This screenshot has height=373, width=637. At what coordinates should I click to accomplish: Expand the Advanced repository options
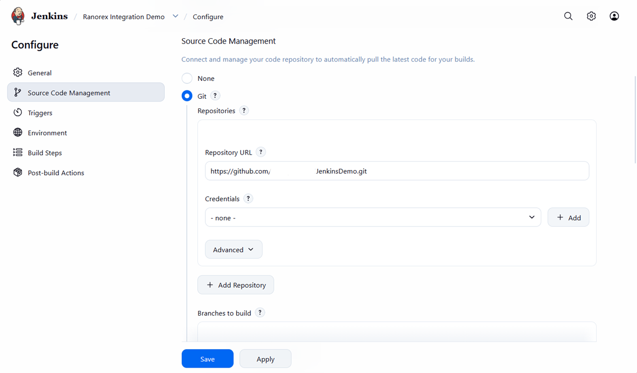click(233, 250)
